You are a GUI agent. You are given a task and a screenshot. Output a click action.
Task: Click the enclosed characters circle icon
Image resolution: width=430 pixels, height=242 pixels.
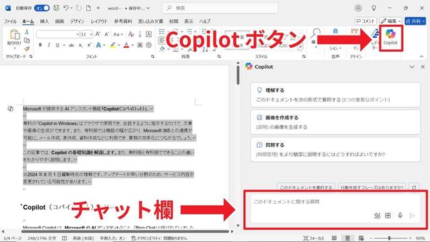click(148, 45)
